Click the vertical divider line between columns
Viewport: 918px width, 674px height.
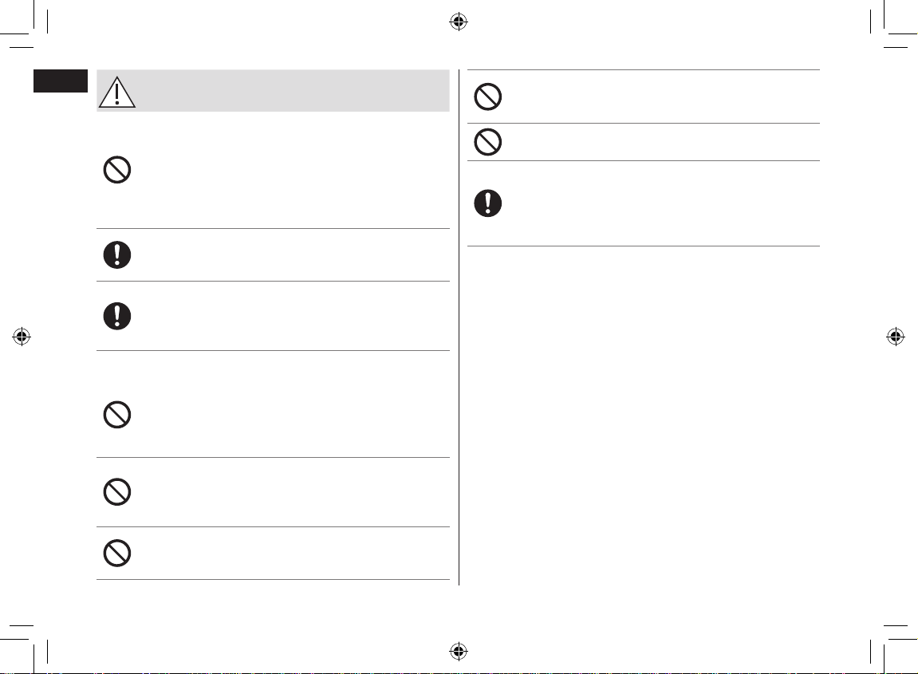[x=459, y=327]
